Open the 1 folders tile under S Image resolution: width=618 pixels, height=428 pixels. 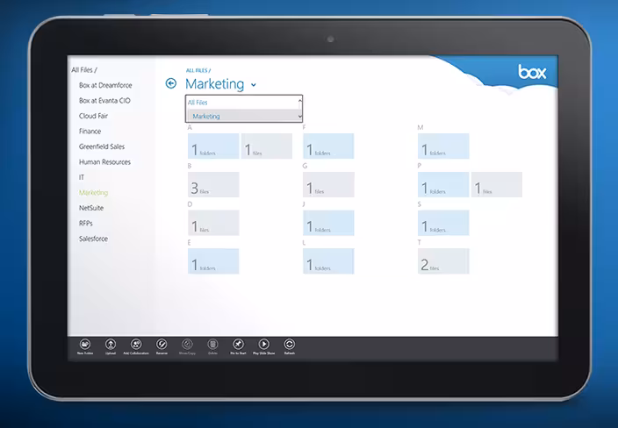pyautogui.click(x=443, y=223)
